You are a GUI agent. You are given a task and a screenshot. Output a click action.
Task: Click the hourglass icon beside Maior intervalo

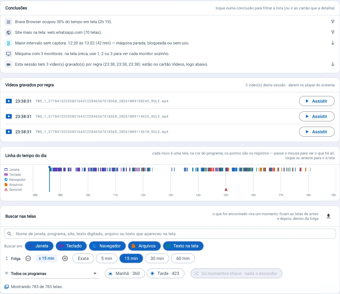pos(8,43)
